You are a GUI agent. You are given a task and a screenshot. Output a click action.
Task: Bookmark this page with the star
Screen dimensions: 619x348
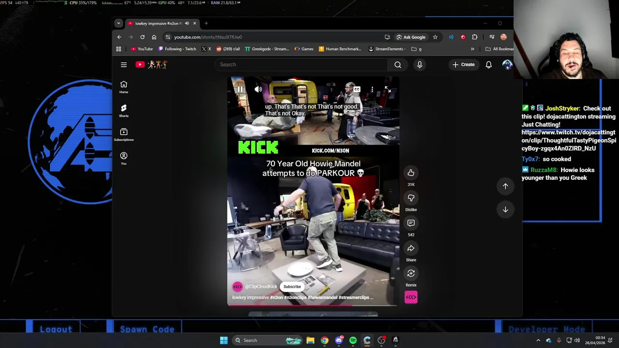pyautogui.click(x=435, y=37)
